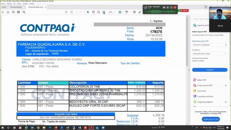Click the page number field

click(77, 12)
